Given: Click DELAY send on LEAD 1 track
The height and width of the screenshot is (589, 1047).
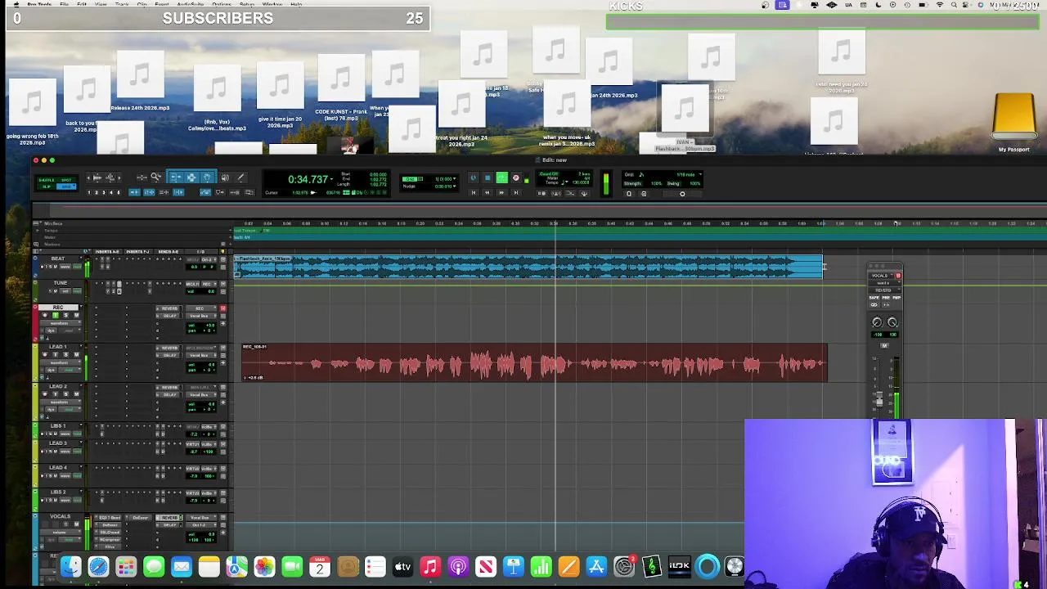Looking at the screenshot, I should click(x=169, y=355).
